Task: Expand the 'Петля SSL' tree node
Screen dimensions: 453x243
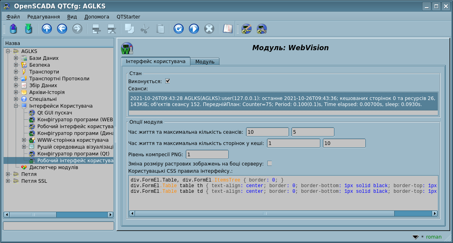Action: tap(8, 181)
